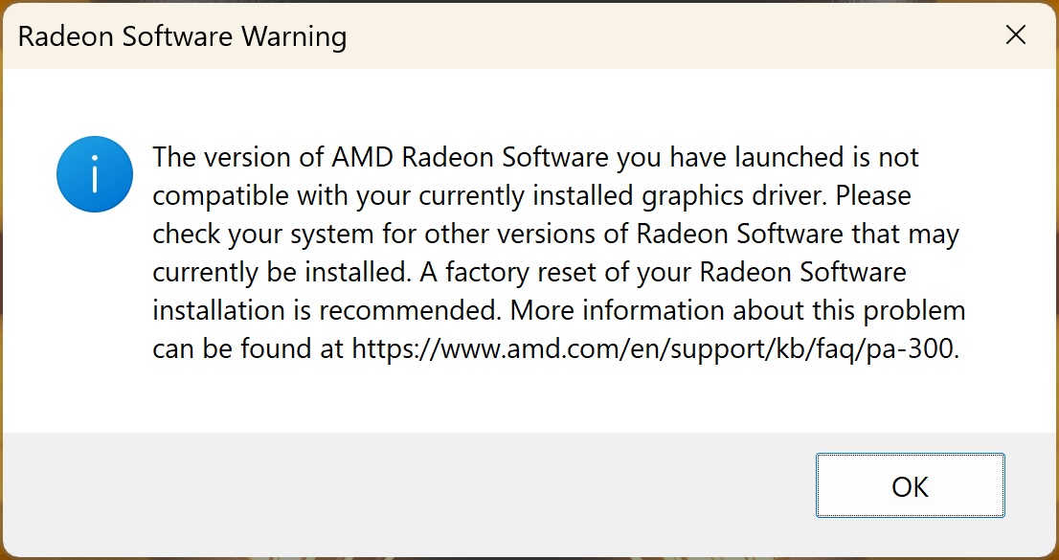This screenshot has height=560, width=1059.
Task: Click the blue information icon
Action: click(x=94, y=174)
